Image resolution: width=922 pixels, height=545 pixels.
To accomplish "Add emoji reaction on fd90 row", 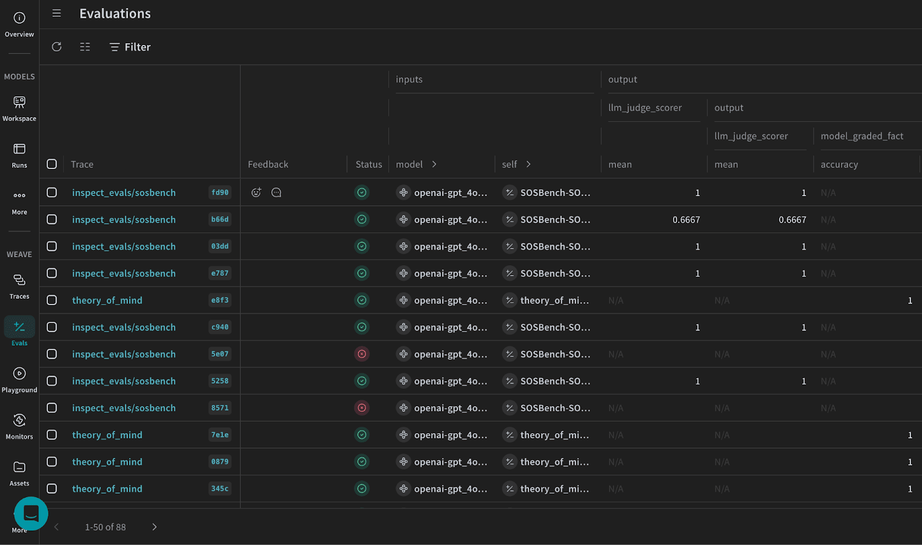I will pos(256,193).
